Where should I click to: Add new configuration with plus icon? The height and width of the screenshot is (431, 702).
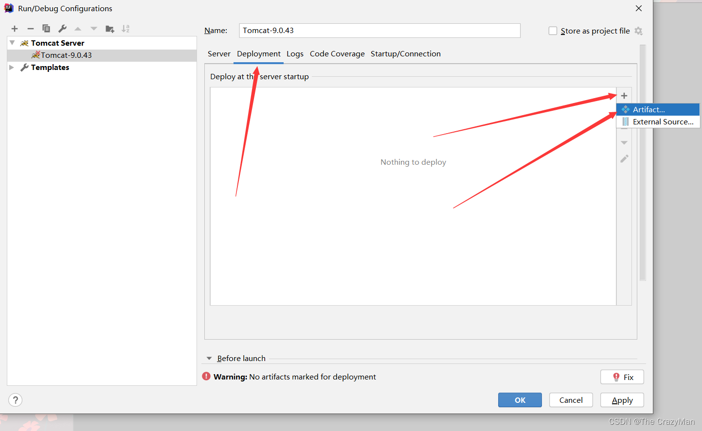(x=15, y=29)
